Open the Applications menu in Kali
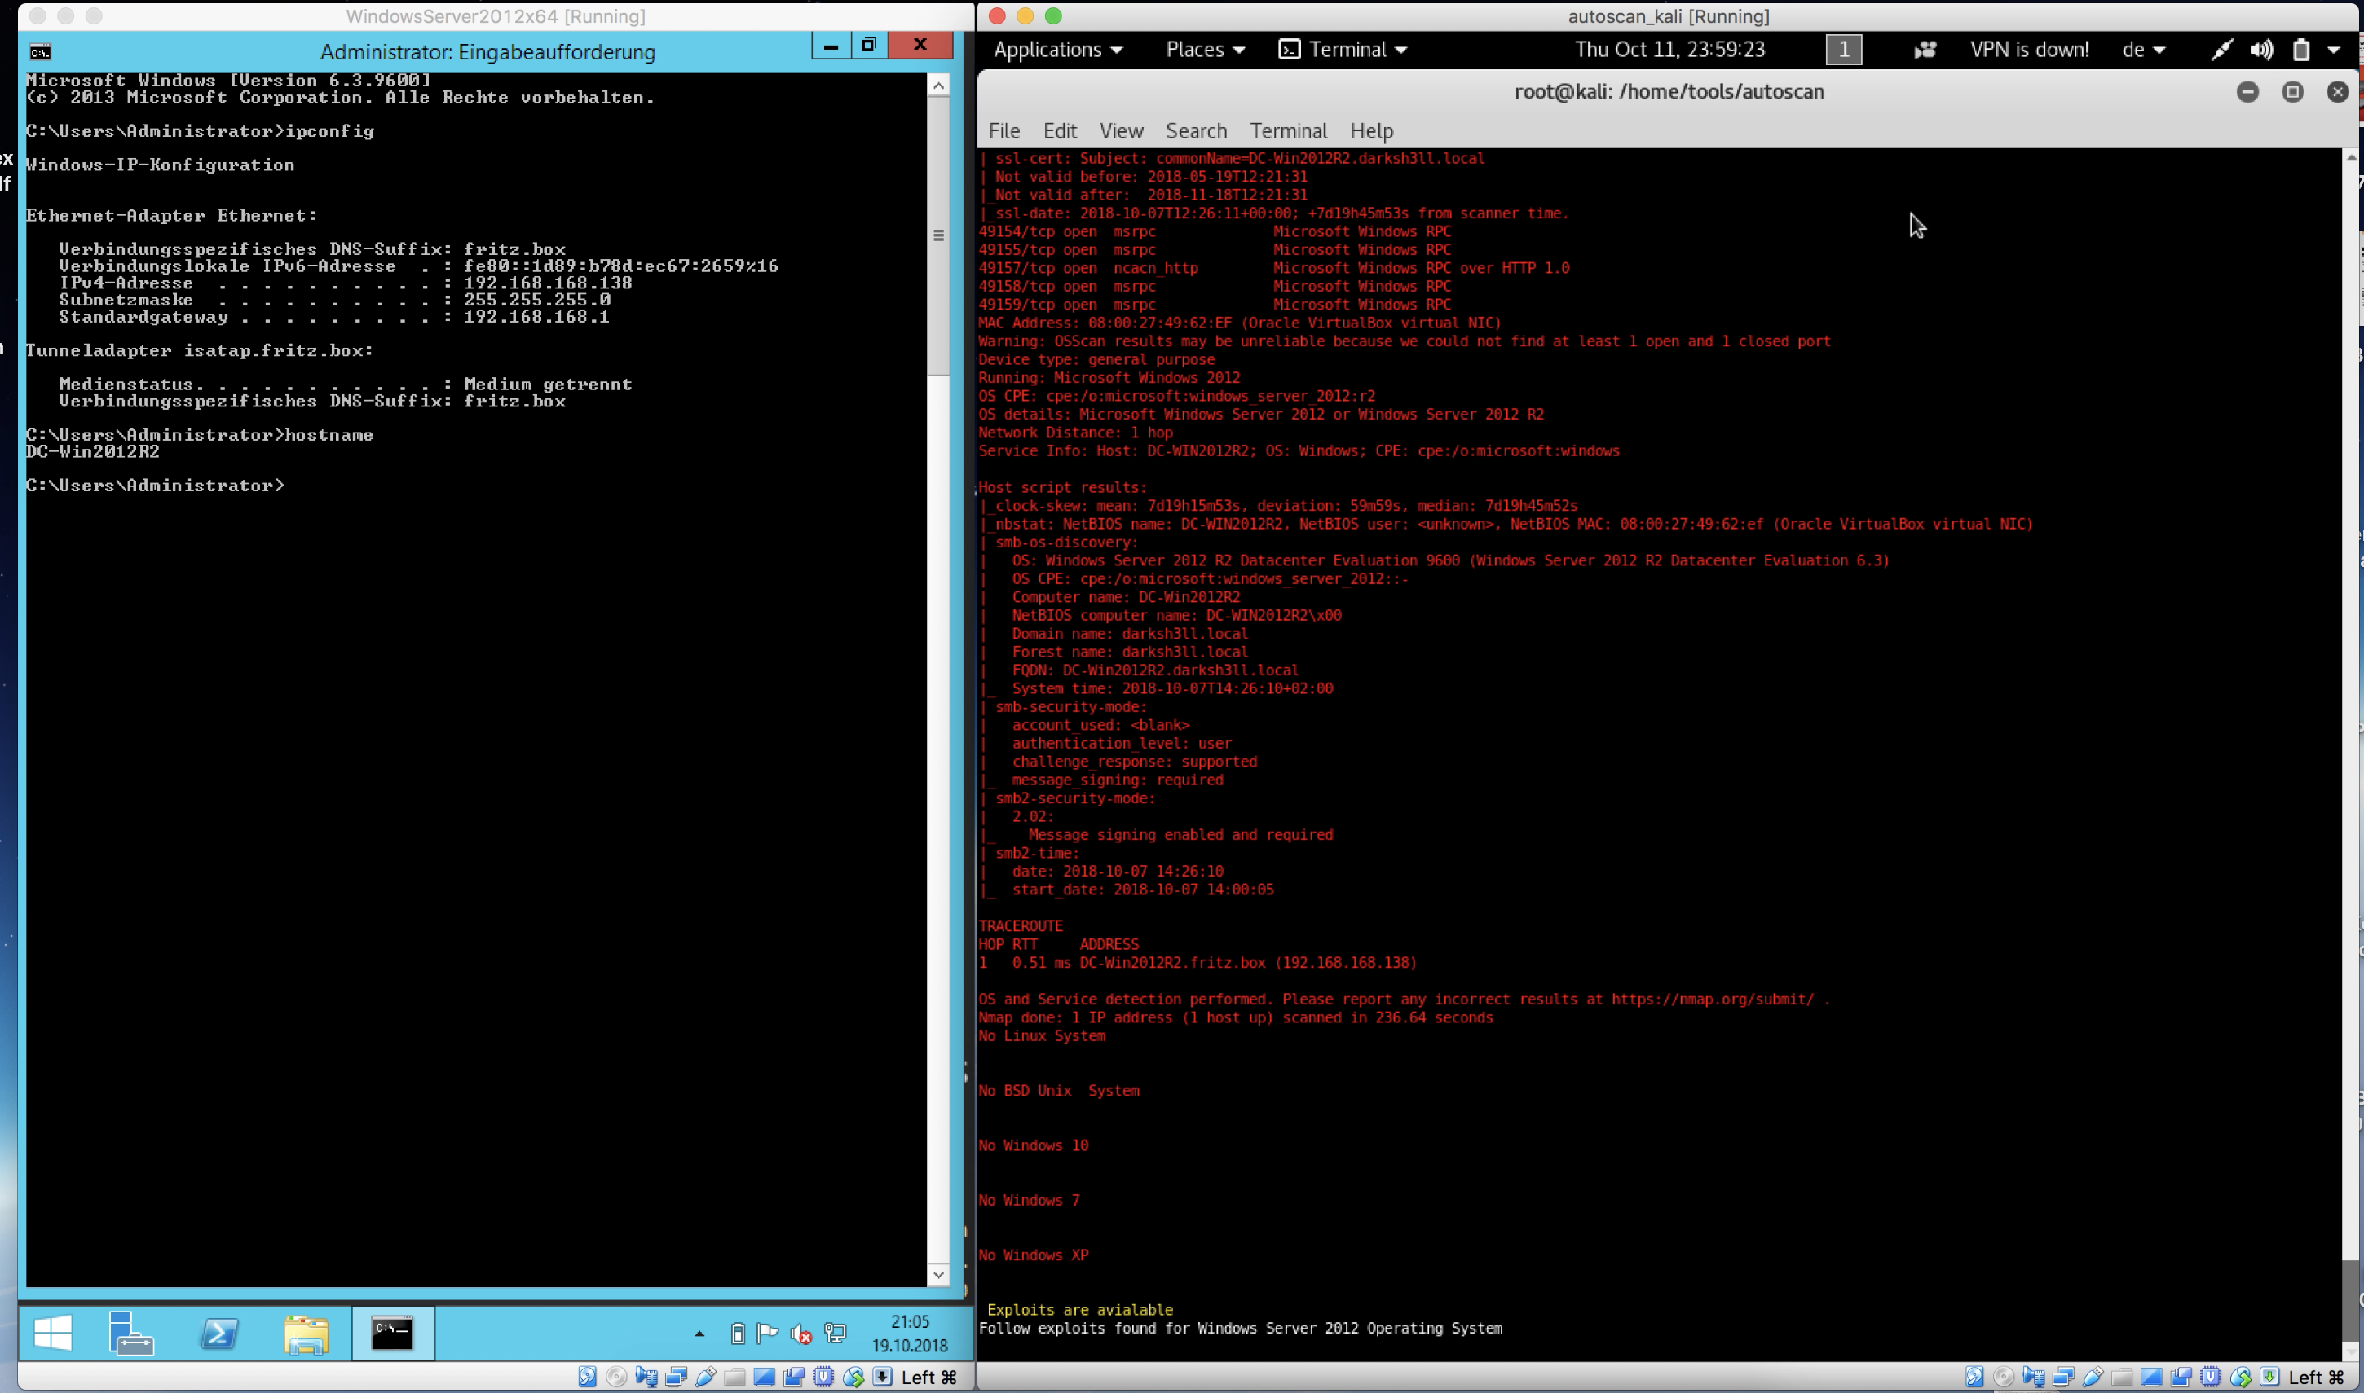 (x=1058, y=50)
